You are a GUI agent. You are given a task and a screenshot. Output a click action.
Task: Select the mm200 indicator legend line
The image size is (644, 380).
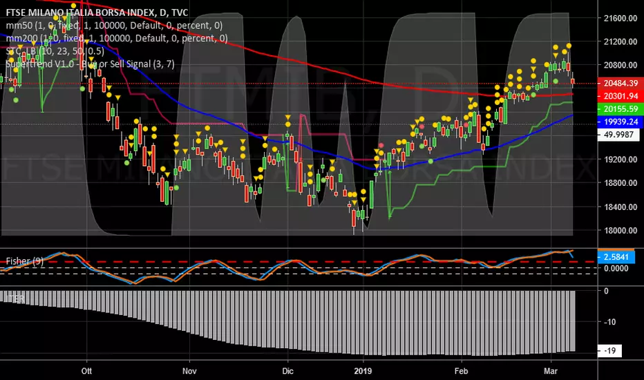coord(117,38)
